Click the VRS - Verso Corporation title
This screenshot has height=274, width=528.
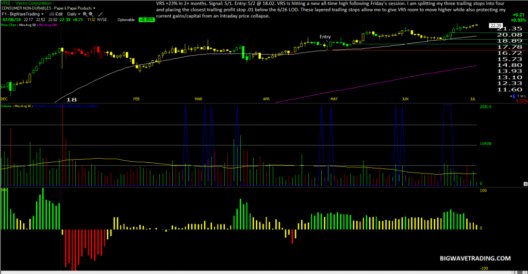26,3
